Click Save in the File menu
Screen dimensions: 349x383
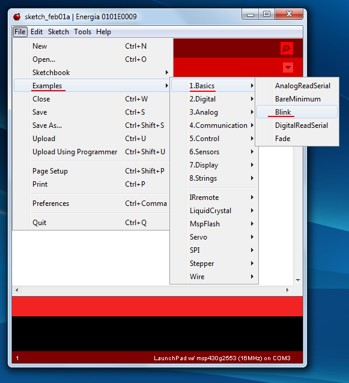point(92,112)
